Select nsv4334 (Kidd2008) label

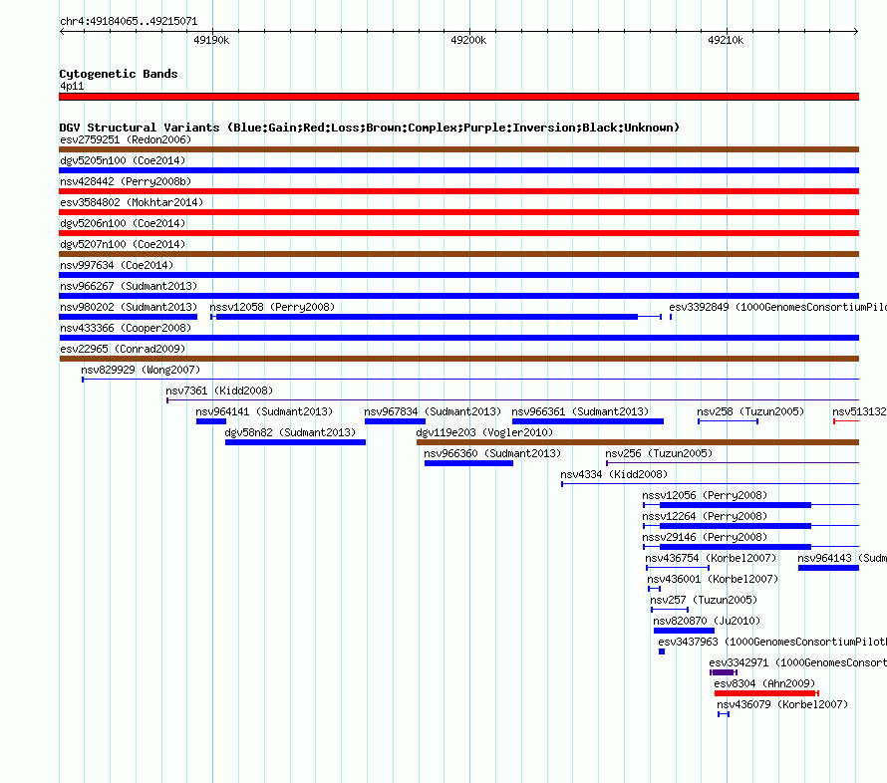click(x=614, y=474)
